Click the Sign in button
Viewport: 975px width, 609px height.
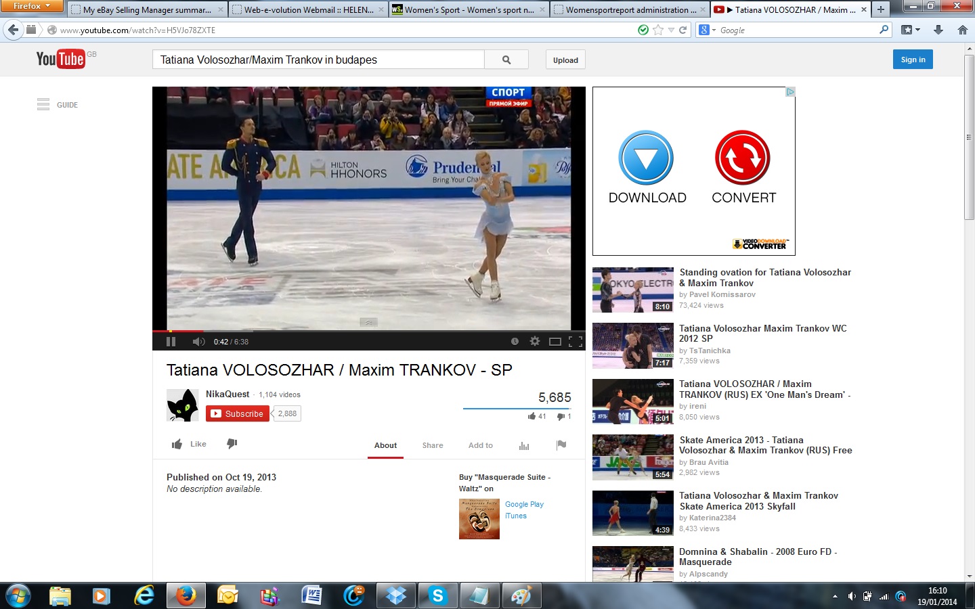pos(913,60)
